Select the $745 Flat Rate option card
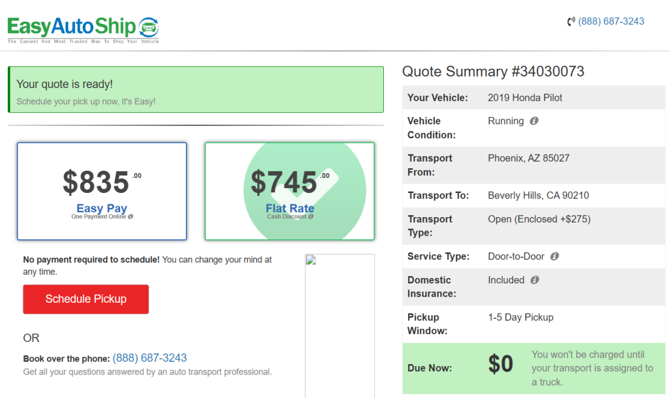The height and width of the screenshot is (398, 670). tap(290, 191)
